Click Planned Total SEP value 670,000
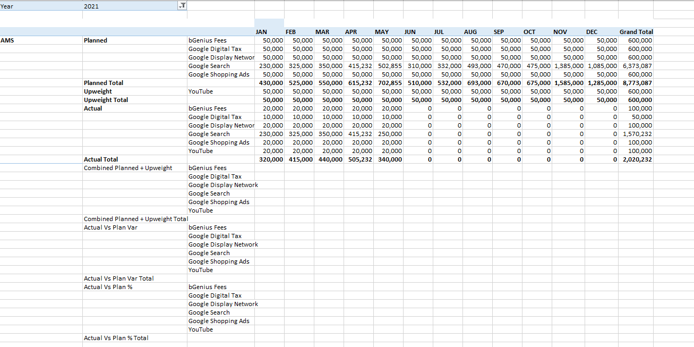The width and height of the screenshot is (694, 347). [x=509, y=83]
